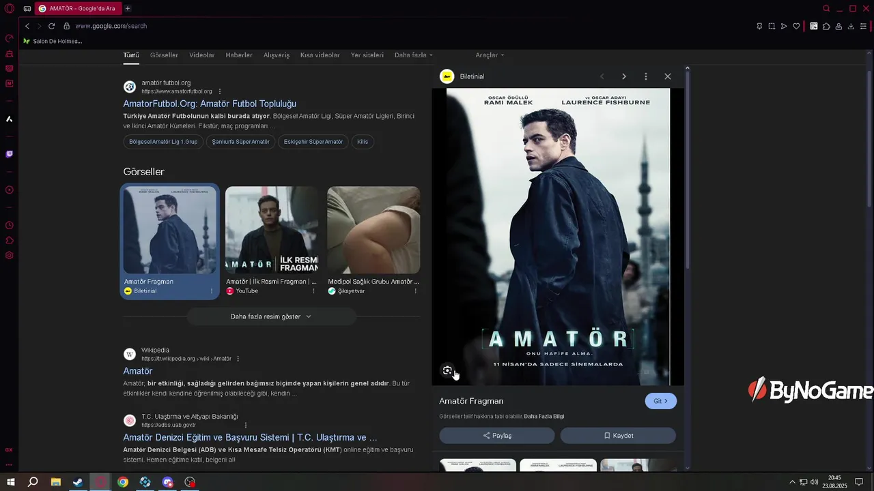Viewport: 874px width, 491px height.
Task: Click the padlock site security icon
Action: tap(67, 26)
